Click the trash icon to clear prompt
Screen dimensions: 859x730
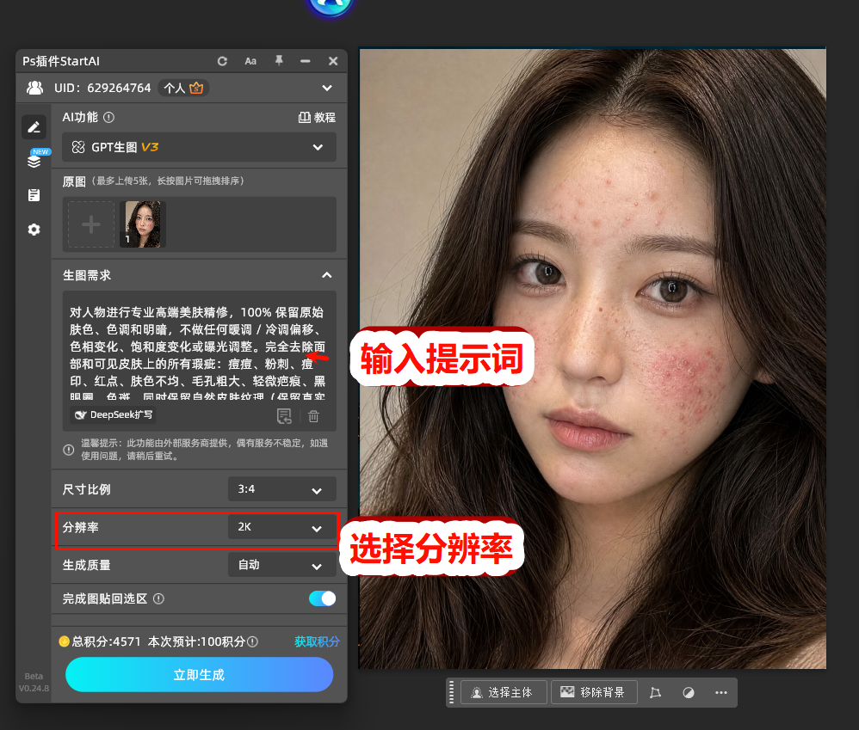tap(313, 416)
